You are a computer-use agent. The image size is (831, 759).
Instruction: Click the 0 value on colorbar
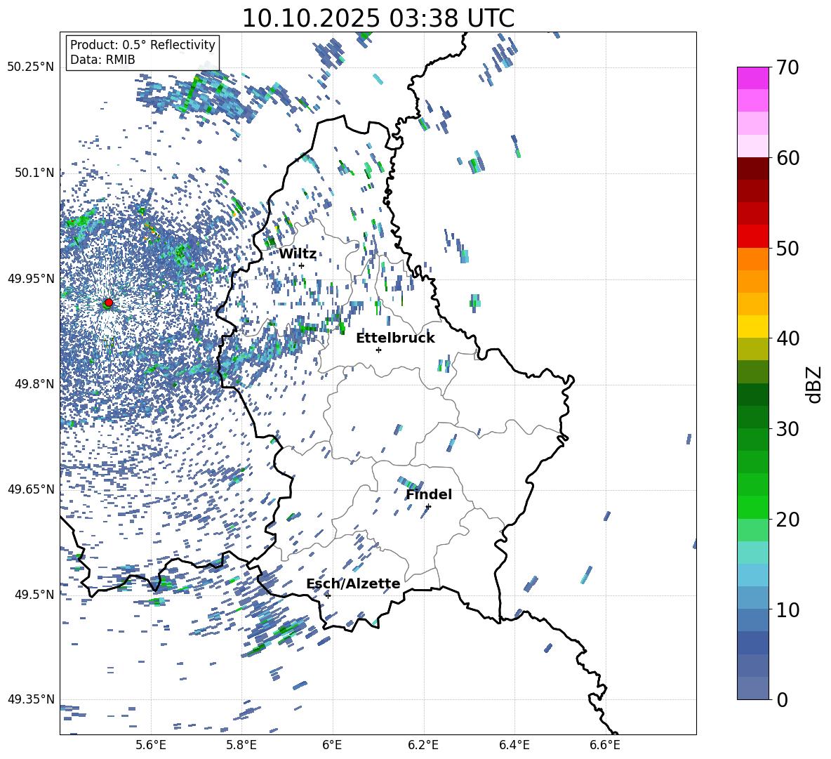[x=782, y=699]
